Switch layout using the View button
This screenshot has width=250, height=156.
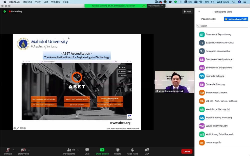[x=187, y=11]
